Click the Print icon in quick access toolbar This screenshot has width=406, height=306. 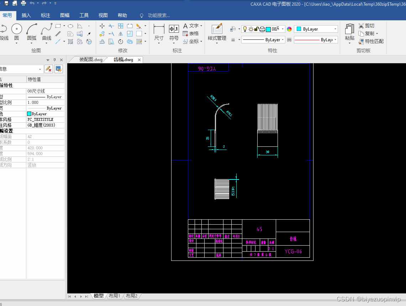tap(23, 3)
